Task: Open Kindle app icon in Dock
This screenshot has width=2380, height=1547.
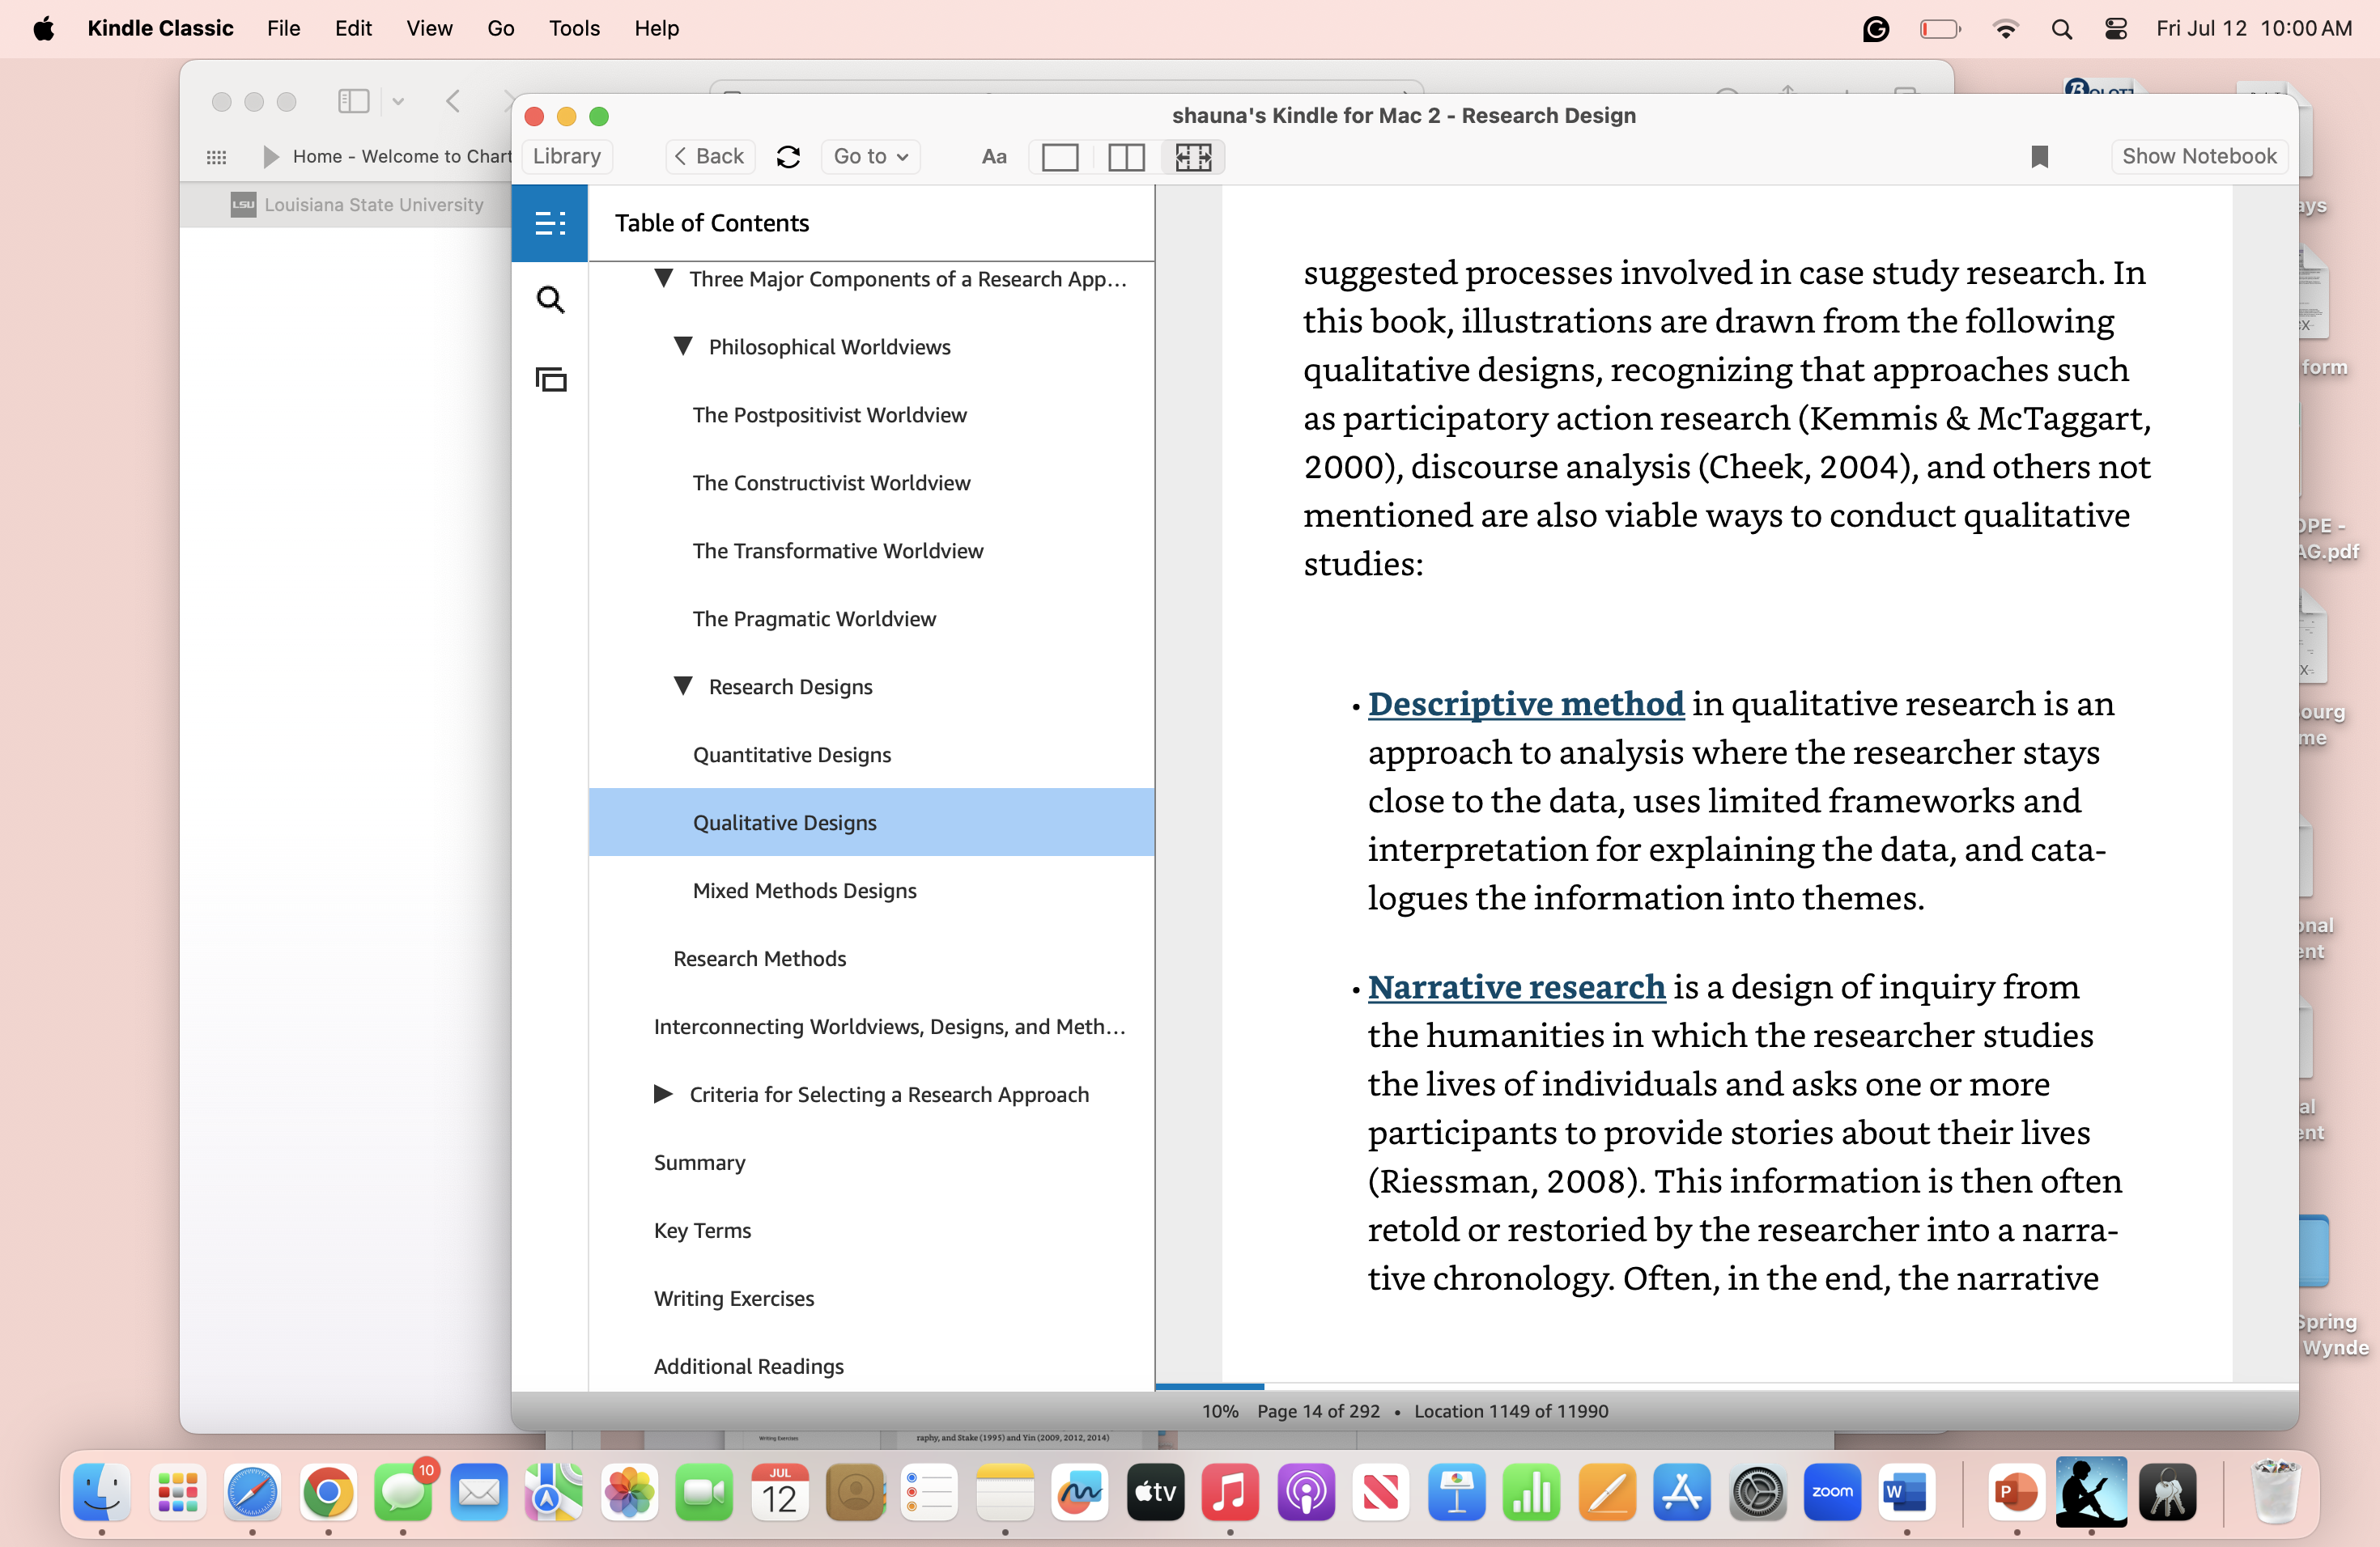Action: pyautogui.click(x=2091, y=1491)
